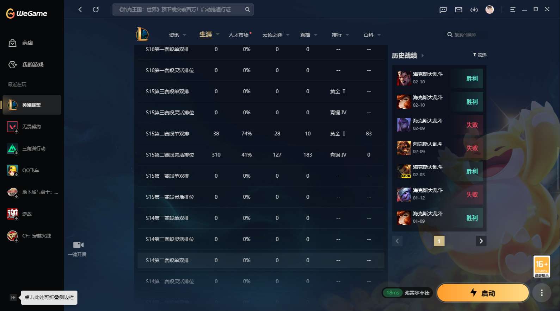Open the three-dot more options button
This screenshot has height=311, width=560.
[542, 293]
